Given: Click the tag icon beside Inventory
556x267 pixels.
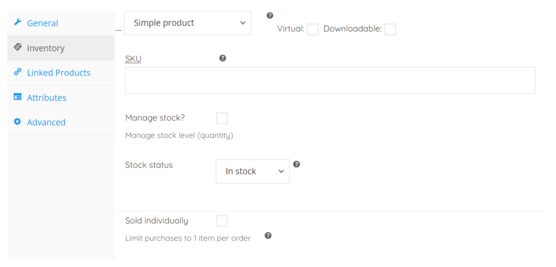Looking at the screenshot, I should coord(17,47).
